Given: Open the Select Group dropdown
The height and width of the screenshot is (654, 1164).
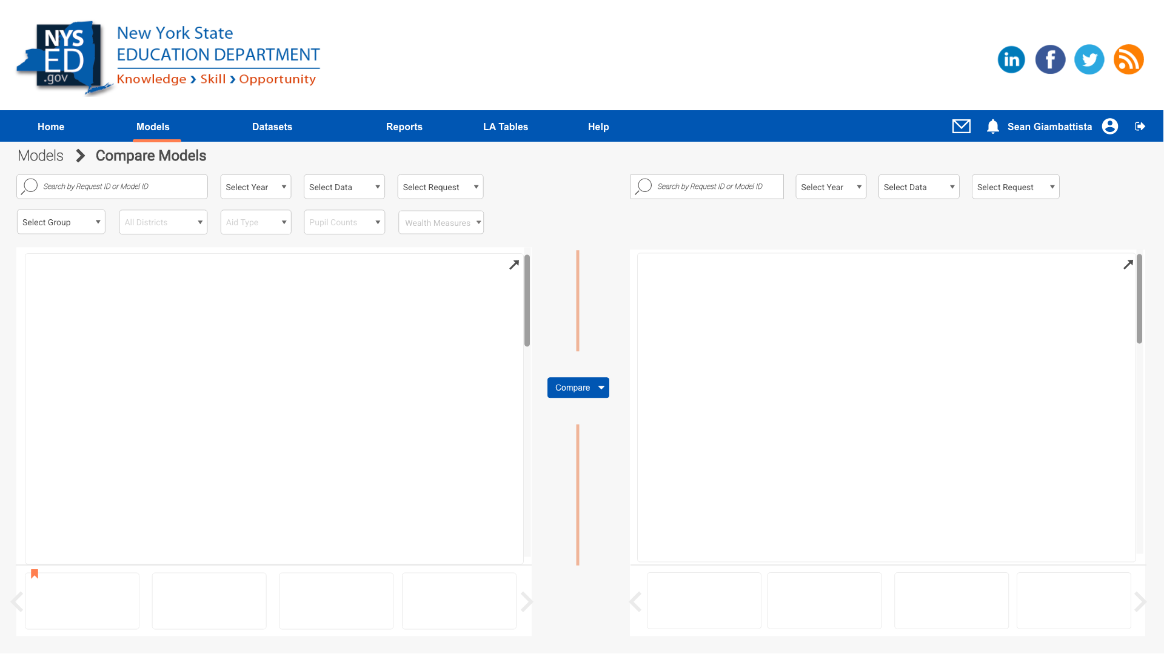Looking at the screenshot, I should (x=61, y=222).
